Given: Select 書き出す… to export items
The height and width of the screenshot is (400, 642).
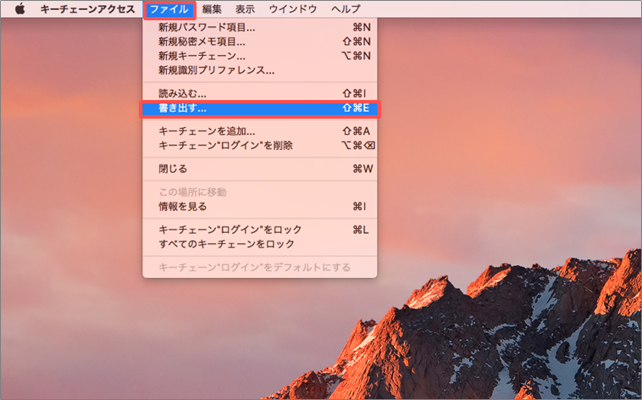Looking at the screenshot, I should point(259,108).
